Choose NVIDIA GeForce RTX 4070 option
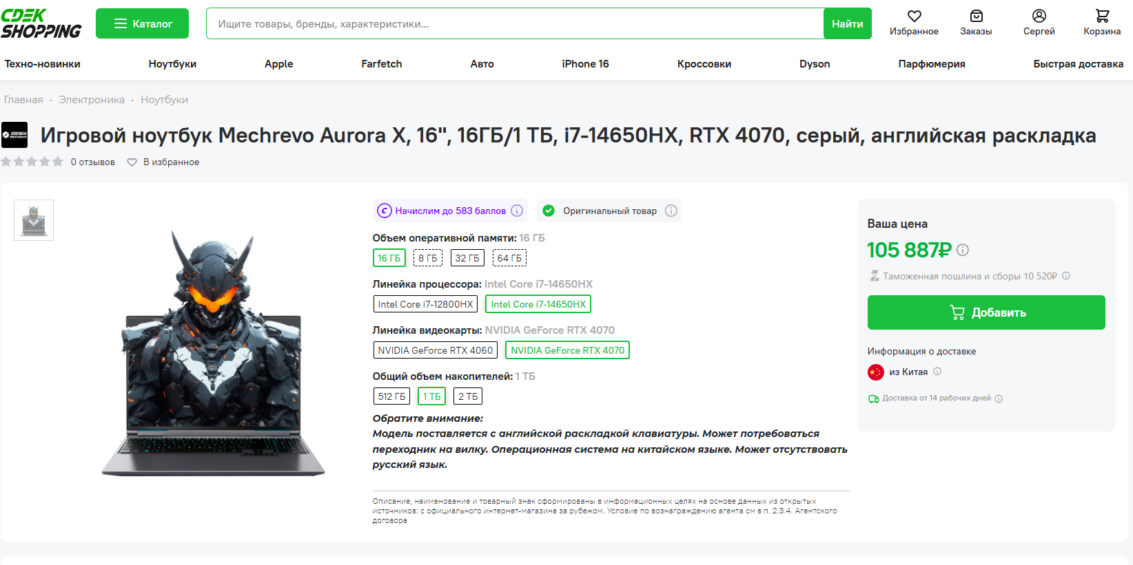This screenshot has height=565, width=1133. tap(567, 350)
